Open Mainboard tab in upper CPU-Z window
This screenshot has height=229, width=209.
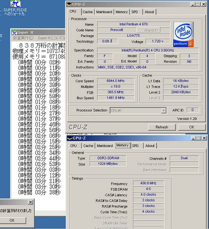[104, 12]
